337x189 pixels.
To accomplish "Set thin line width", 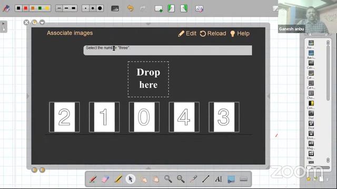I will click(59, 8).
